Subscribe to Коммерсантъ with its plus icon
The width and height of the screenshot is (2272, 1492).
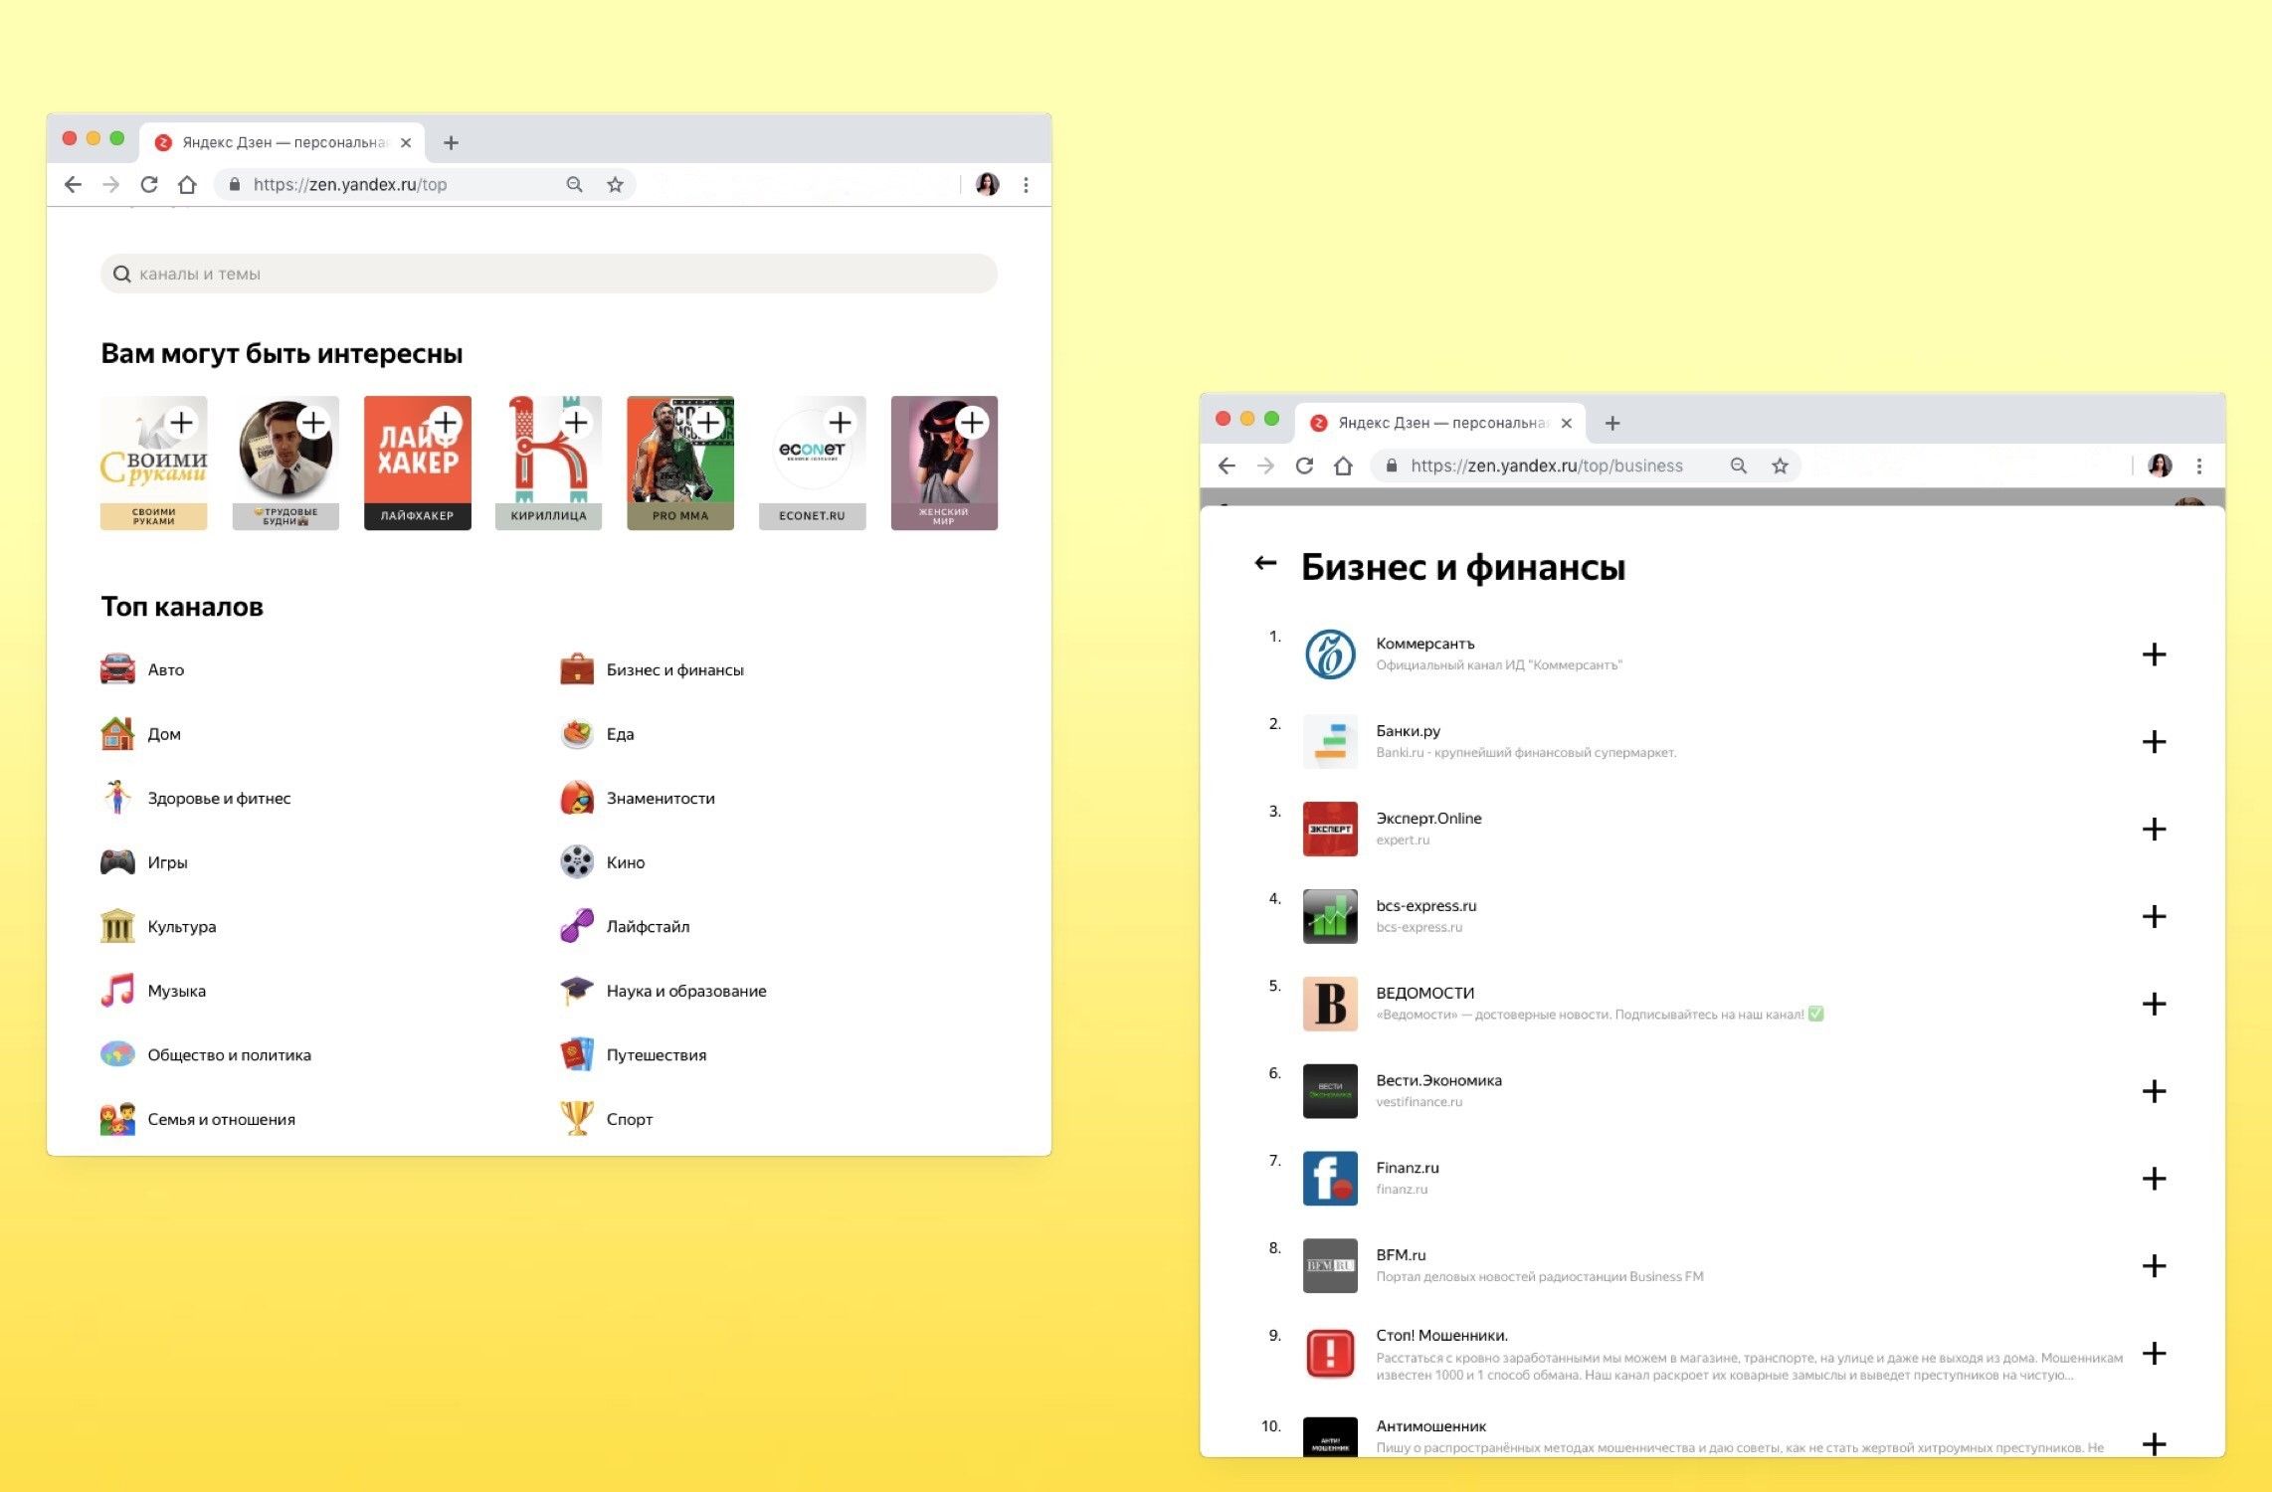pos(2154,654)
